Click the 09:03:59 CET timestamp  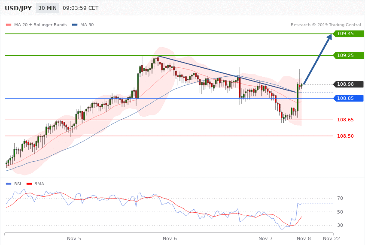coord(81,8)
